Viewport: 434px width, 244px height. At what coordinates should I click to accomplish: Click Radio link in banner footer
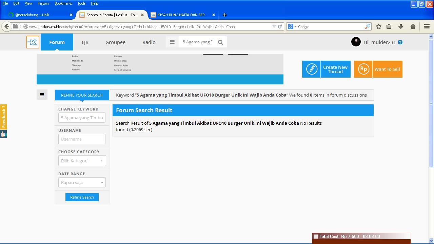75,56
